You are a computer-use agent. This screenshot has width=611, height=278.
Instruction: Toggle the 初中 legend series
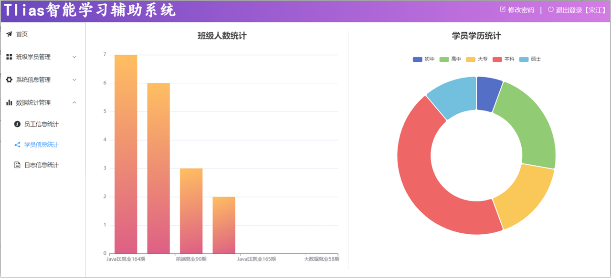tap(424, 60)
